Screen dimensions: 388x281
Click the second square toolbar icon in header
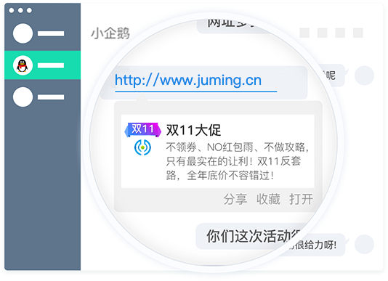click(323, 33)
